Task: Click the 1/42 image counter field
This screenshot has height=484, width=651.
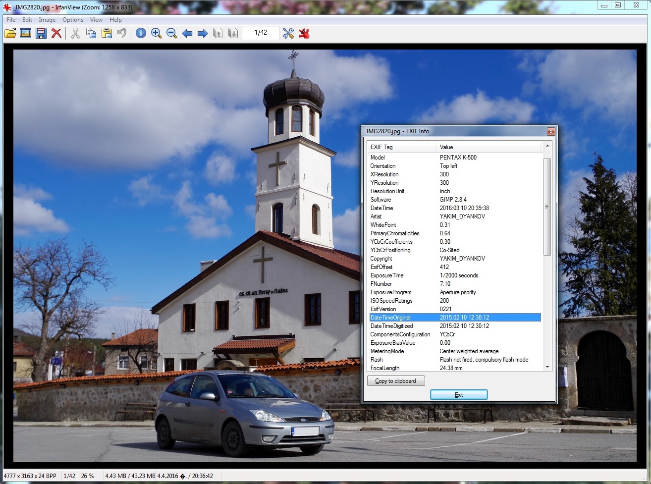Action: click(x=261, y=33)
